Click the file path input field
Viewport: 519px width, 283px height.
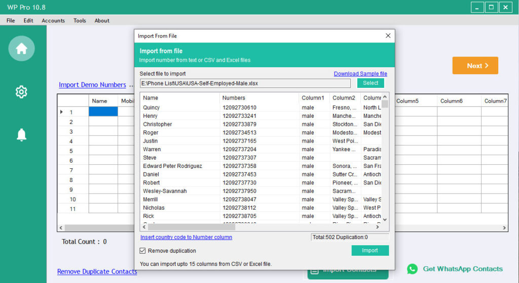(x=245, y=83)
